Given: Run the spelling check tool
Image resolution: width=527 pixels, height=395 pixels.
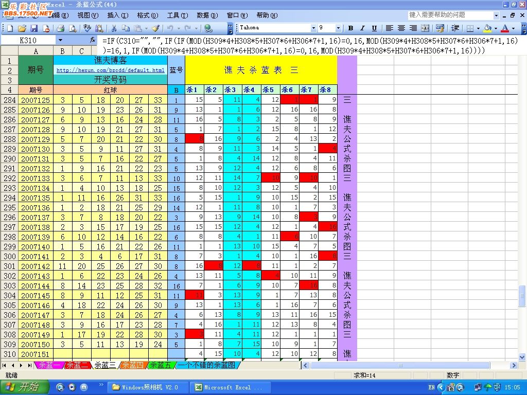Looking at the screenshot, I should (x=87, y=28).
